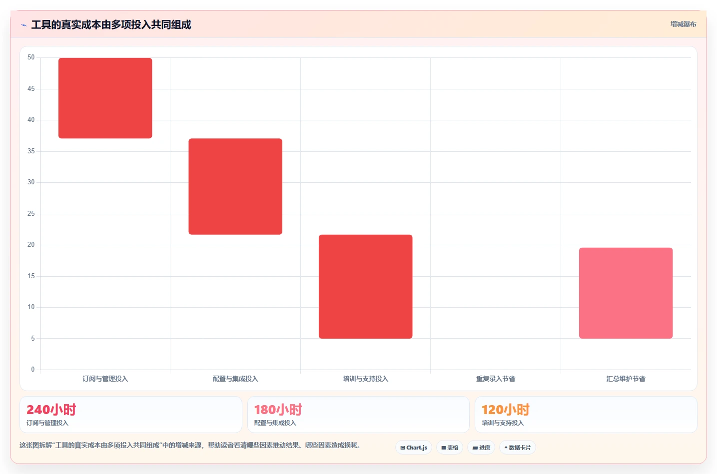Click the 订阅与管理投入 red bar
This screenshot has width=717, height=474.
tap(105, 98)
